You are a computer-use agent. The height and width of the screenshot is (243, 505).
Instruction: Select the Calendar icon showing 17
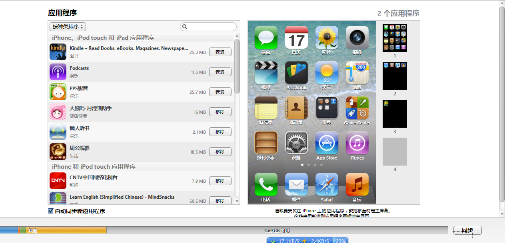tap(296, 38)
